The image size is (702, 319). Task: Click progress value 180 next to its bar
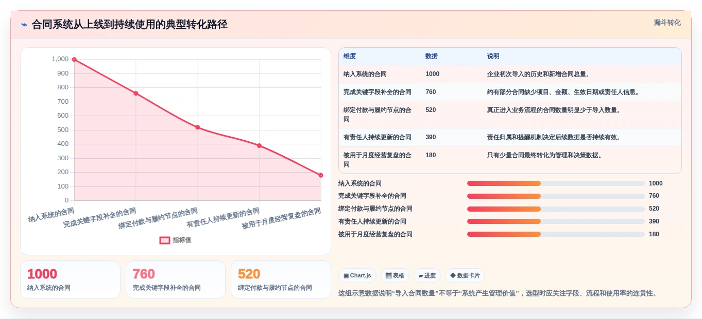[x=654, y=234]
